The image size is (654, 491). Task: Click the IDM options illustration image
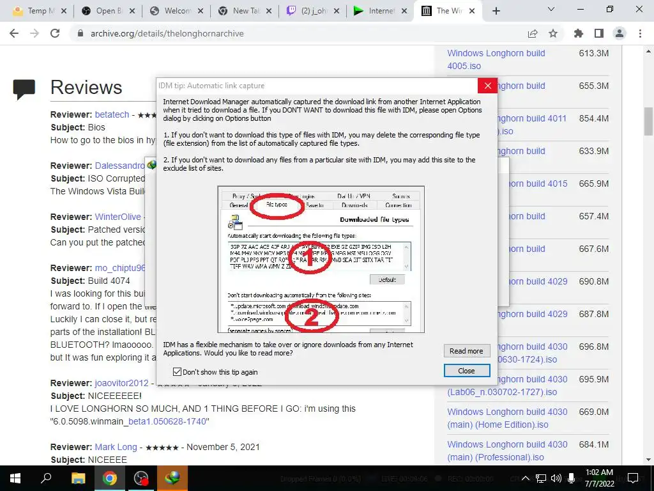[321, 260]
